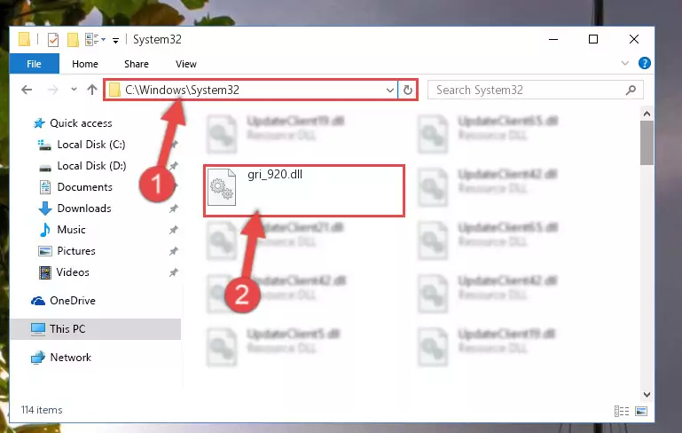This screenshot has height=433, width=682.
Task: Click the 114 items status text
Action: point(42,410)
